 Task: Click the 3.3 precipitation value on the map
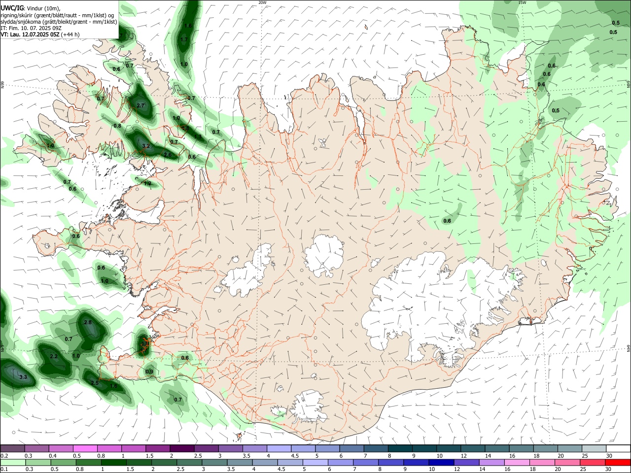23,377
